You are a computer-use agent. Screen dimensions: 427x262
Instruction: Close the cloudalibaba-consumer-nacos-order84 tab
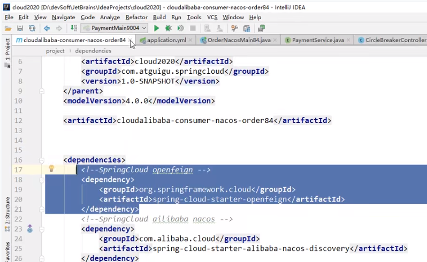(x=131, y=40)
